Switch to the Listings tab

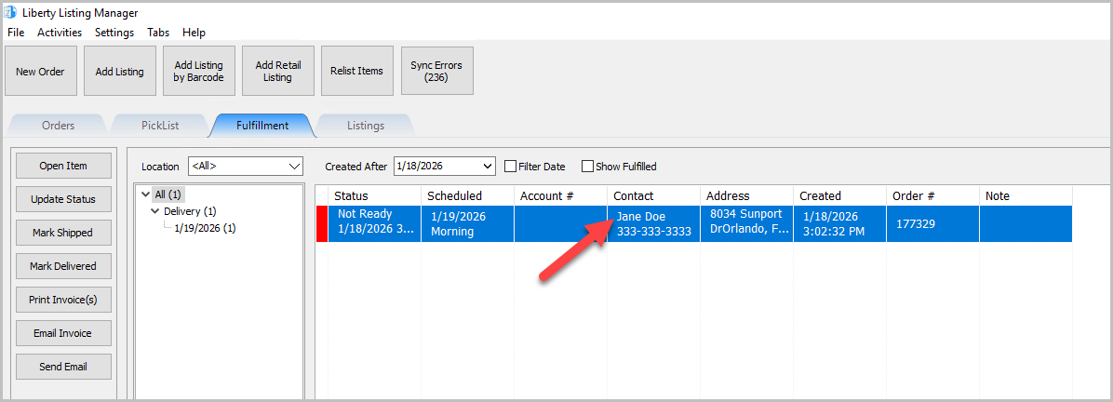(366, 126)
